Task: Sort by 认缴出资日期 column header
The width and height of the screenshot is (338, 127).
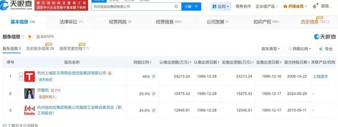Action: click(207, 62)
